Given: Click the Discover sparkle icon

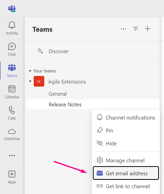Looking at the screenshot, I should click(x=40, y=51).
